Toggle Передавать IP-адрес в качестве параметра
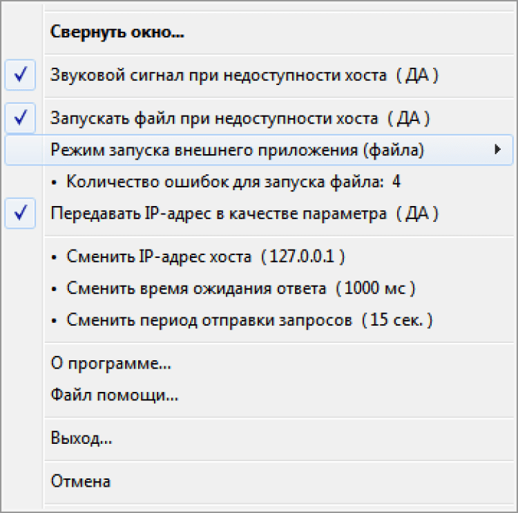The image size is (518, 513). coord(244,214)
